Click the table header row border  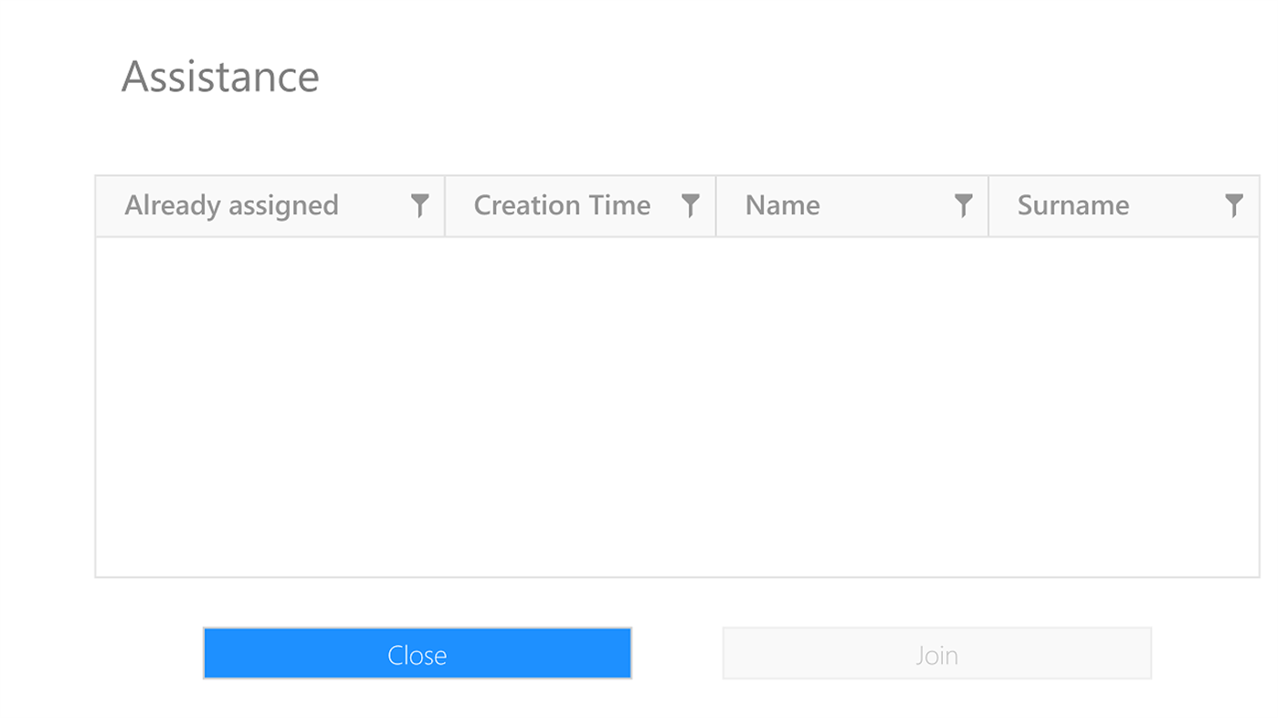[x=676, y=235]
